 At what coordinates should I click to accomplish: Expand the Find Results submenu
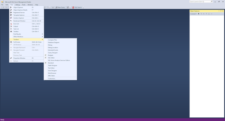[x=26, y=34]
